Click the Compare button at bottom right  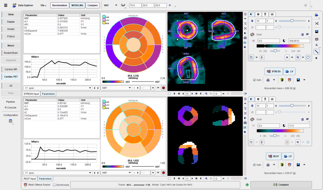281,184
